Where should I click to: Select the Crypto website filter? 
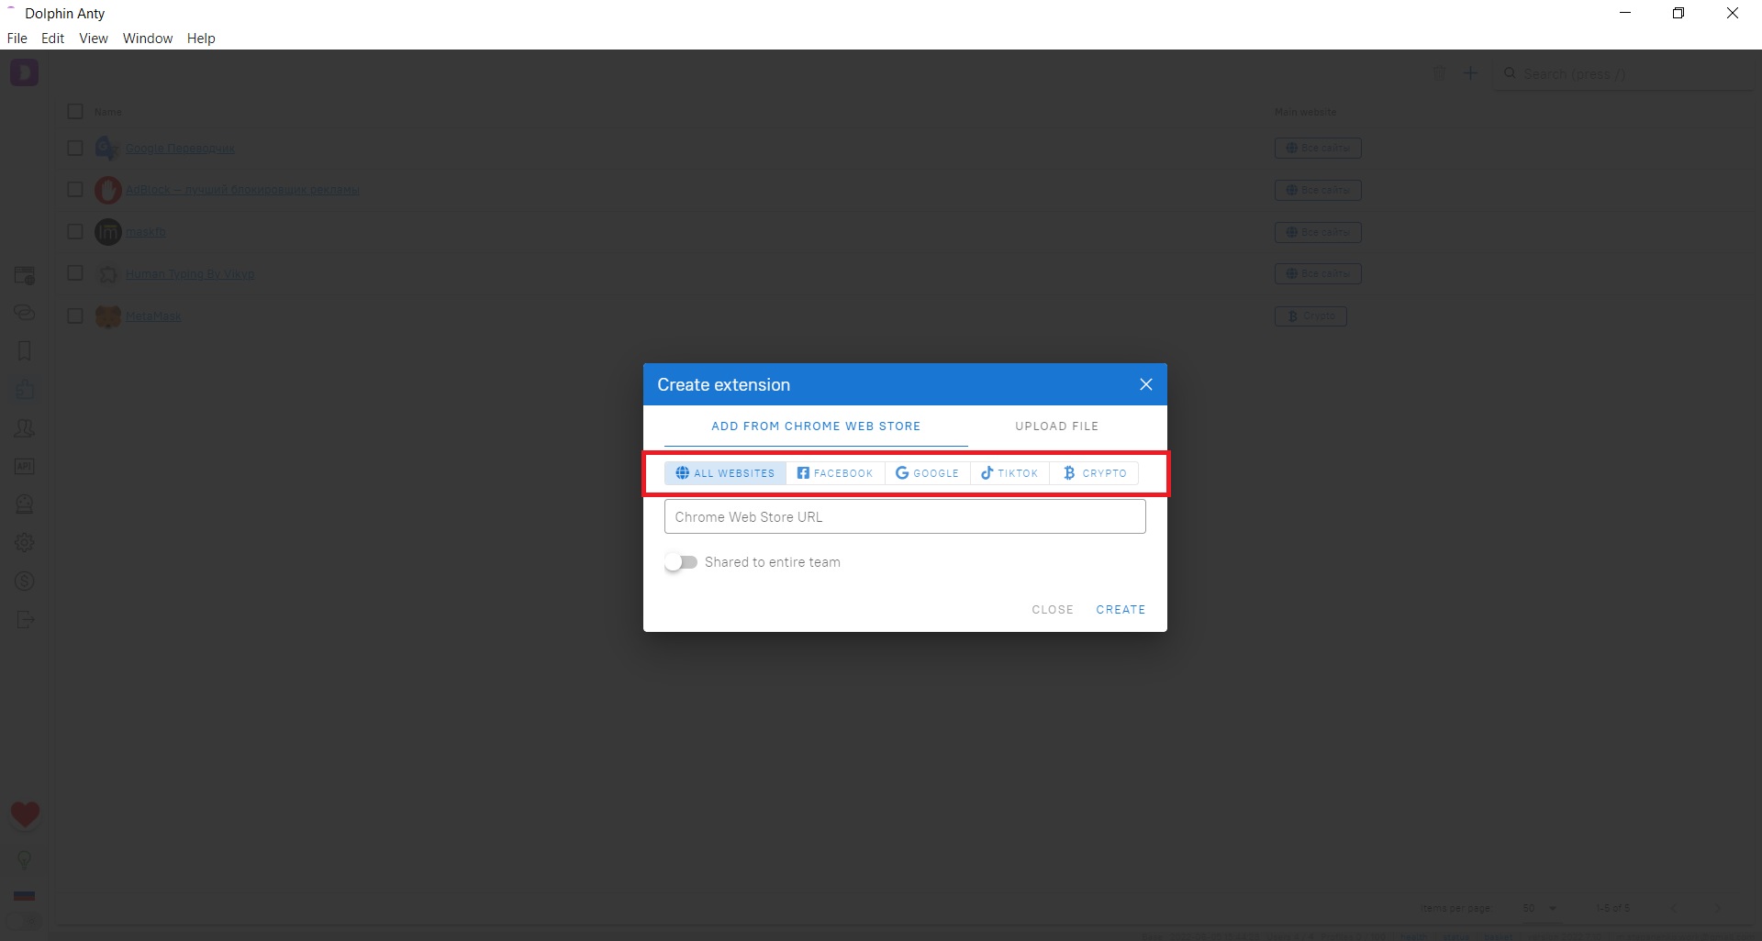1094,472
